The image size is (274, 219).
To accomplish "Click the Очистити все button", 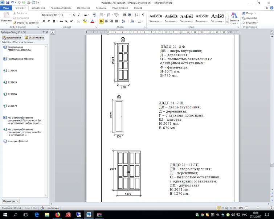I will point(34,38).
